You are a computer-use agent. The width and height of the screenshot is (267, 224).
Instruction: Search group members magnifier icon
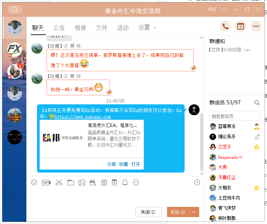pos(257,103)
